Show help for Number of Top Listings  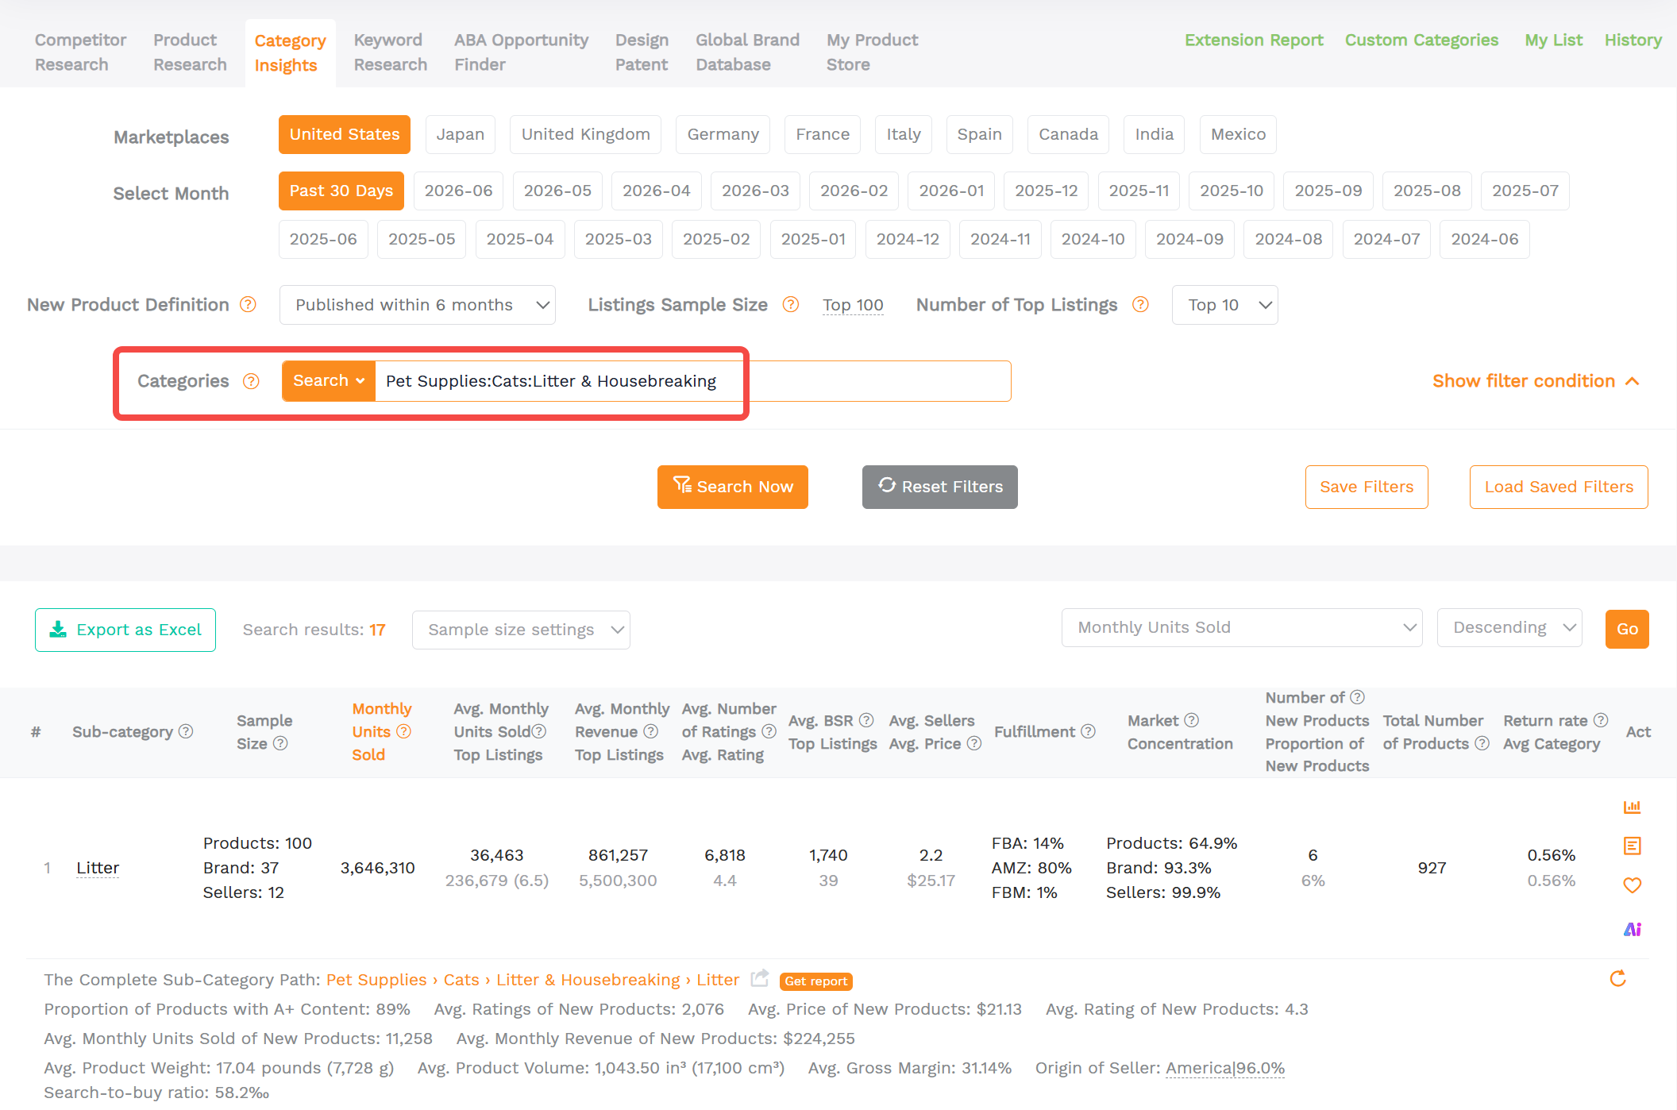1140,305
